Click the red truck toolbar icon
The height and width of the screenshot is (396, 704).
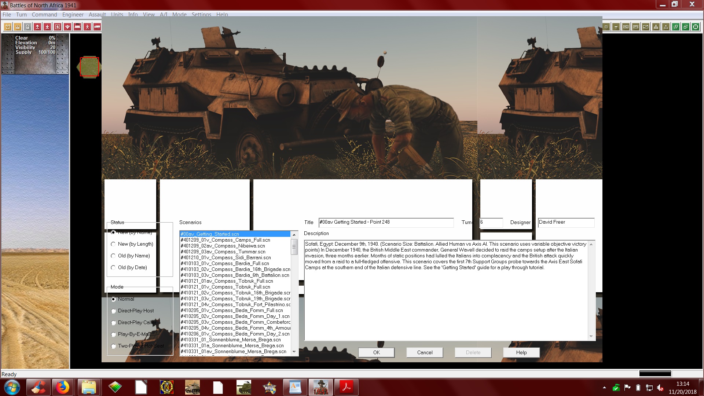(x=97, y=27)
